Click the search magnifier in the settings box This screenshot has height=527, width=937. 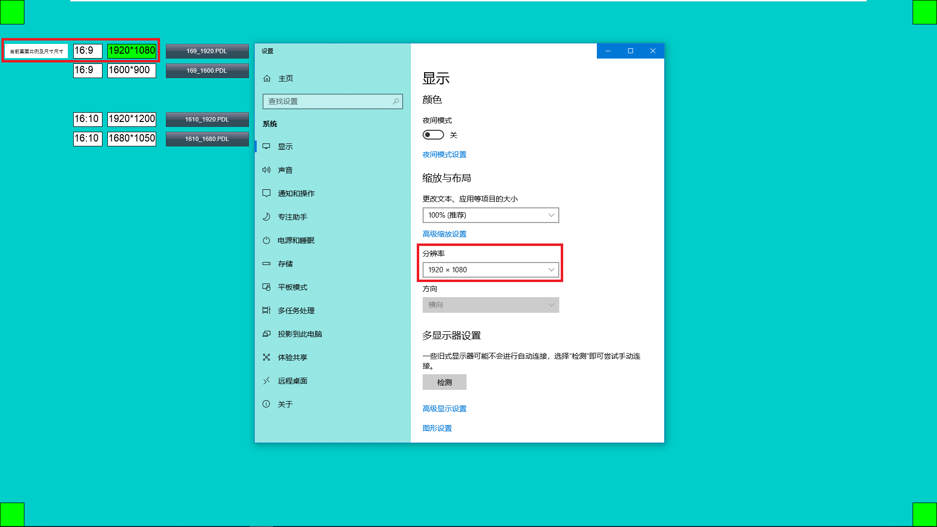pos(396,101)
